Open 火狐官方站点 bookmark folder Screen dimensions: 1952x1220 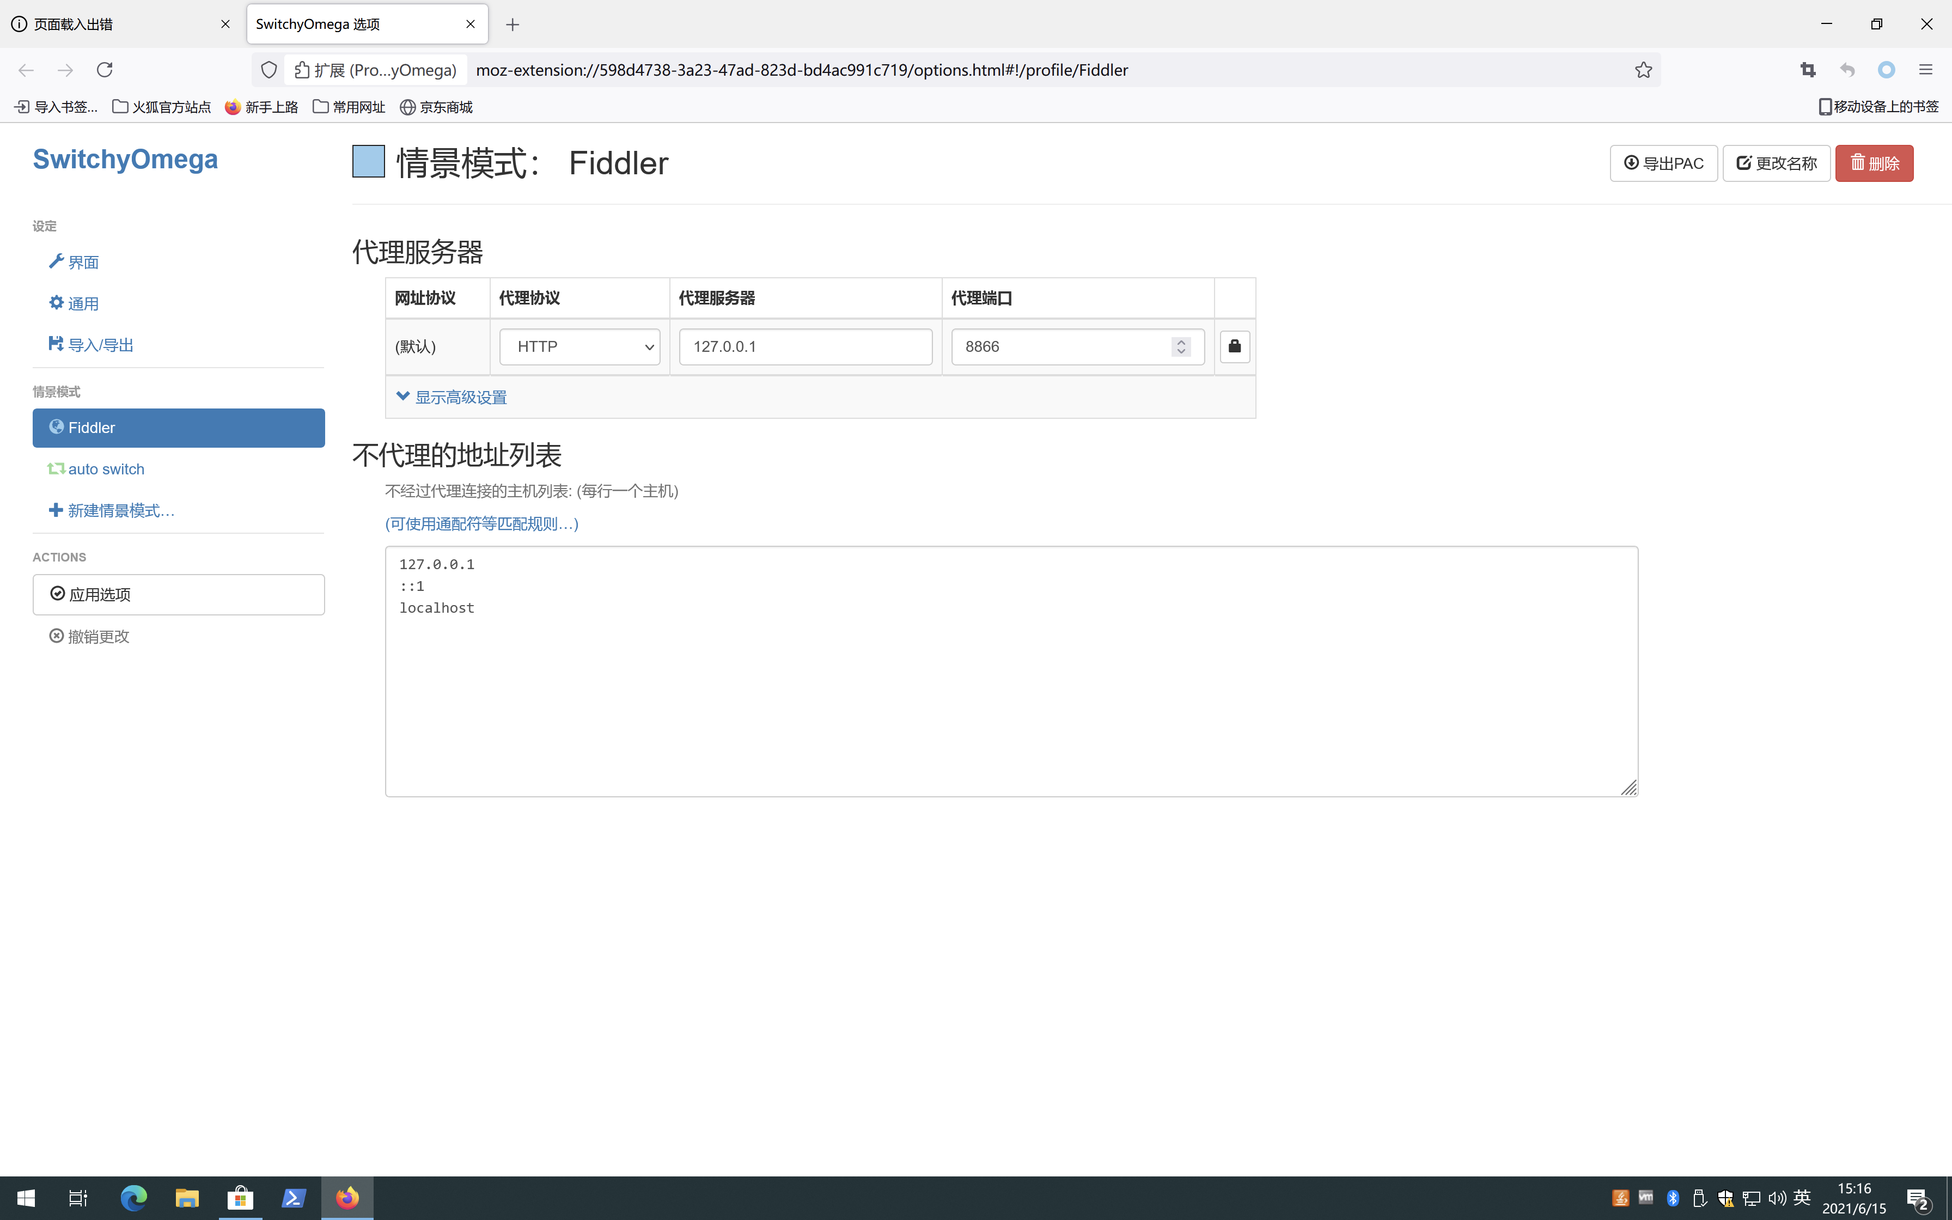tap(161, 107)
